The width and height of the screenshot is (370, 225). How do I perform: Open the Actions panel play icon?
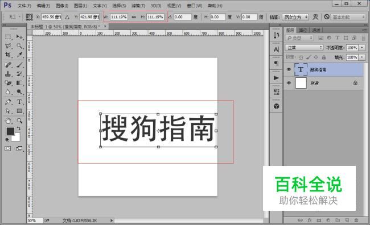point(276,78)
